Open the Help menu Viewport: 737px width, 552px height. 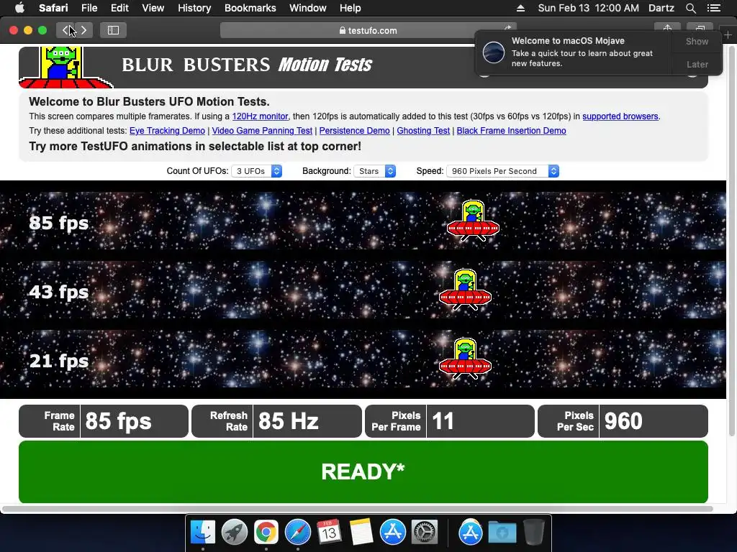click(351, 8)
